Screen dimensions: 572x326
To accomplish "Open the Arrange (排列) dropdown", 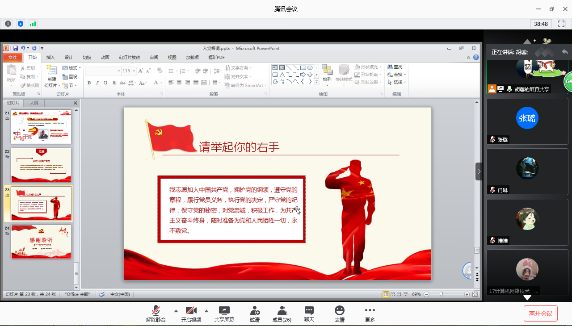I will [327, 75].
